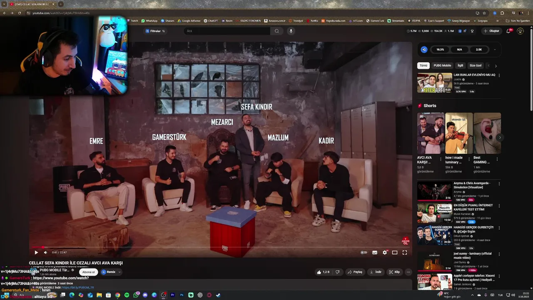Image resolution: width=533 pixels, height=300 pixels.
Task: Toggle the autoplay switch in the player
Action: [364, 252]
